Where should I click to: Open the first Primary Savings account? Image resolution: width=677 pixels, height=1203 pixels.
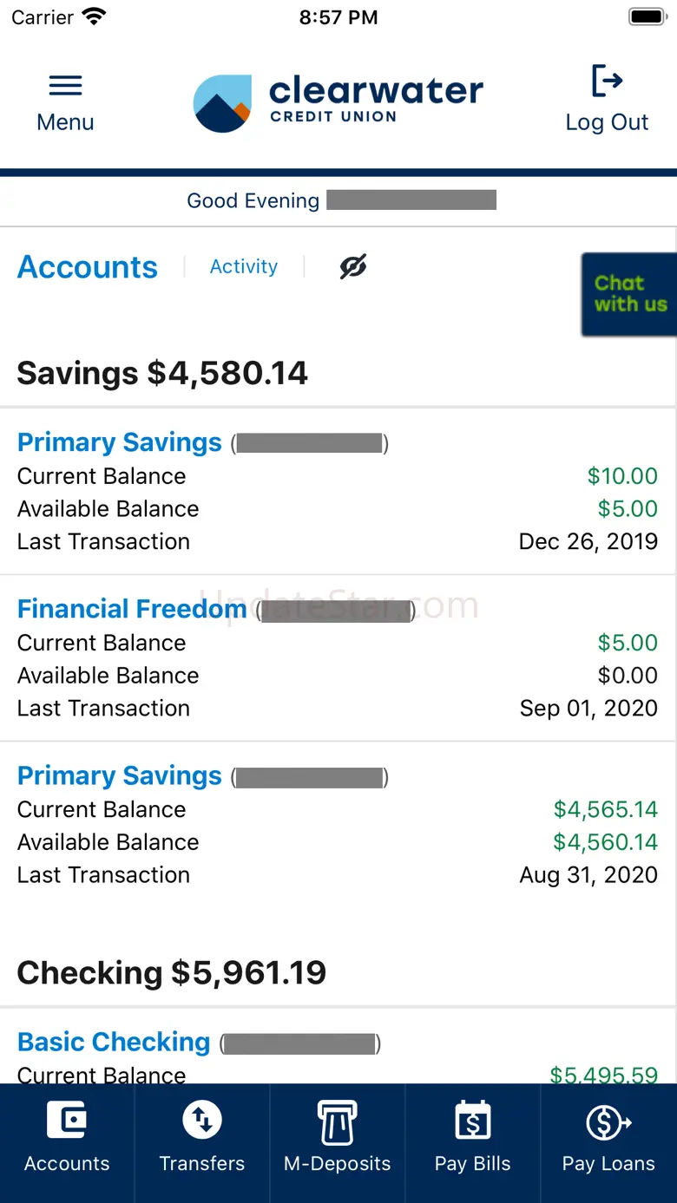(120, 442)
